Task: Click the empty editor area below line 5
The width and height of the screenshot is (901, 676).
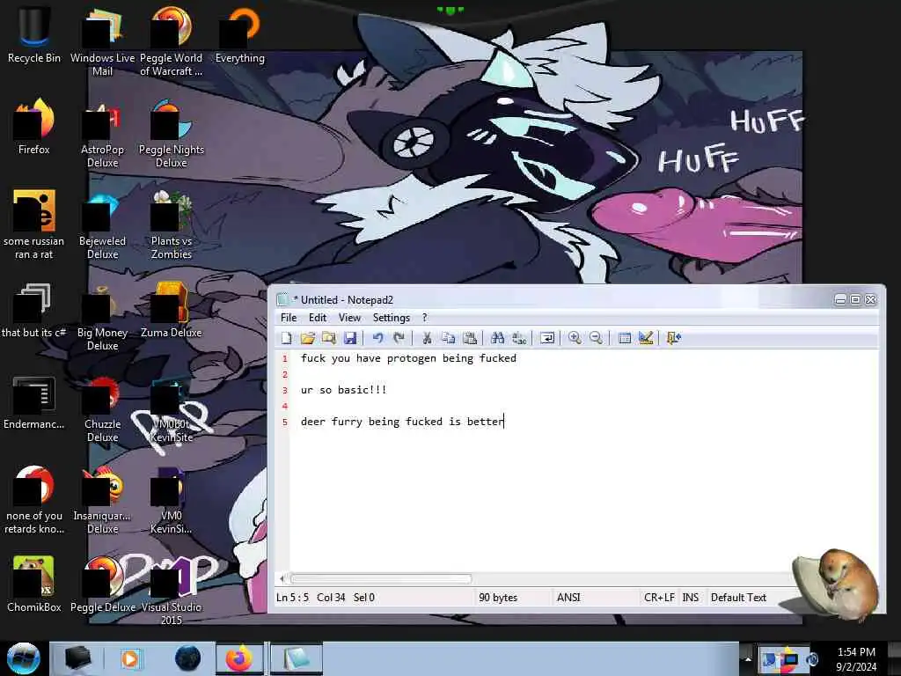Action: pos(575,500)
